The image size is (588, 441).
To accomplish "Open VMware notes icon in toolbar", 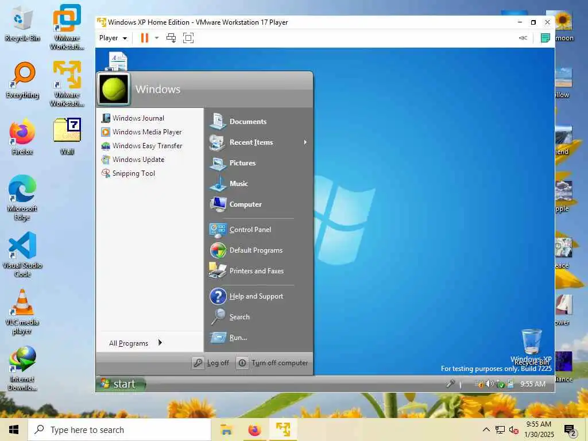I will coord(546,38).
